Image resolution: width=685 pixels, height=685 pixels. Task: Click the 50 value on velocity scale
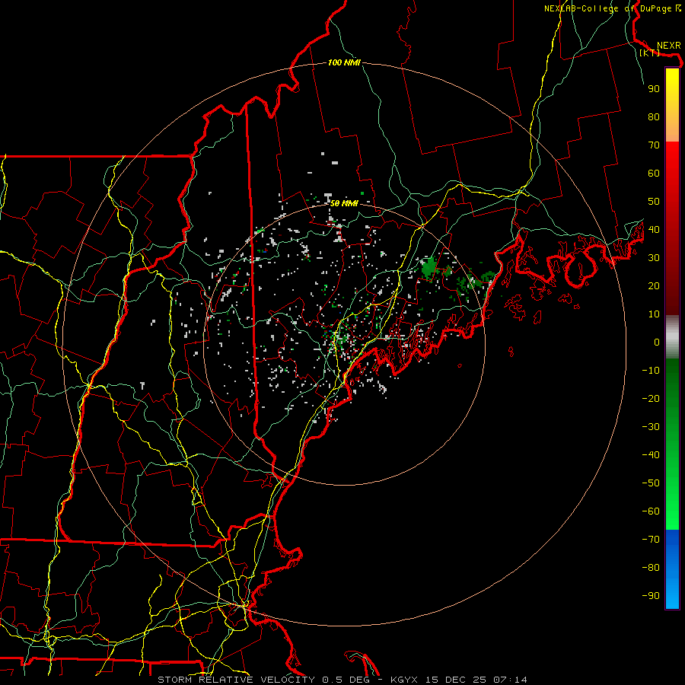tap(654, 202)
